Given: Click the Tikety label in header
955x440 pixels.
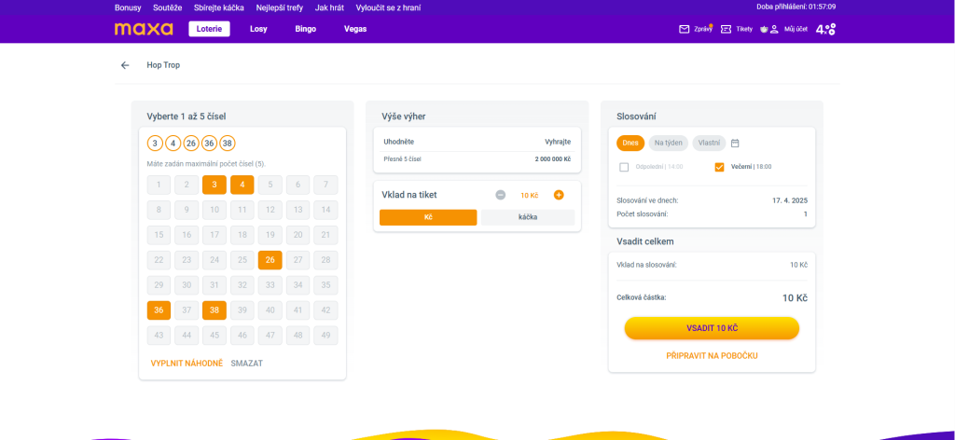Looking at the screenshot, I should pyautogui.click(x=744, y=29).
